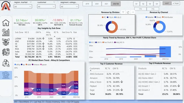The height and width of the screenshot is (103, 184).
Task: Toggle the vs Target comparison button
Action: [x=176, y=3]
